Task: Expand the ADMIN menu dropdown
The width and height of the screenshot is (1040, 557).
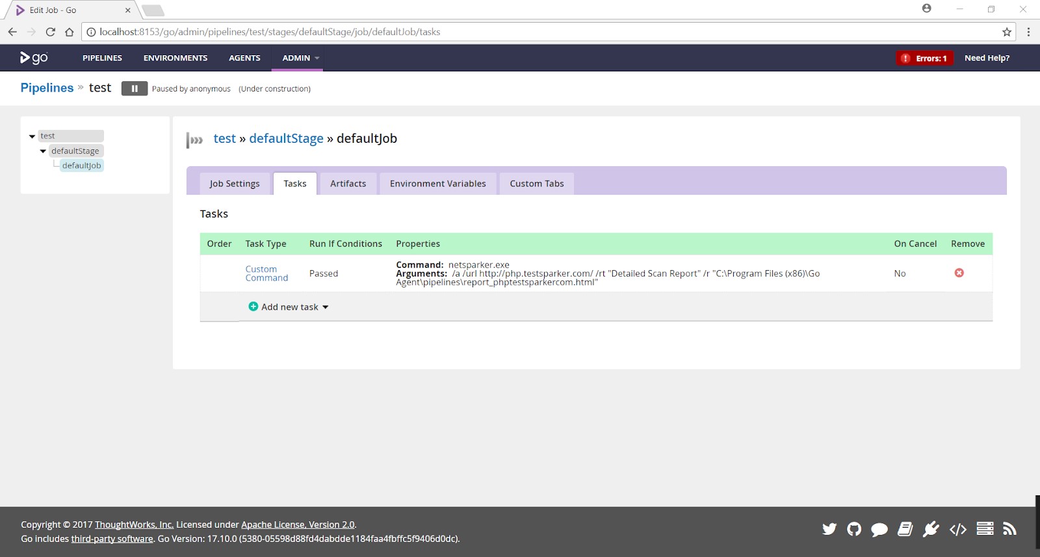Action: tap(300, 58)
